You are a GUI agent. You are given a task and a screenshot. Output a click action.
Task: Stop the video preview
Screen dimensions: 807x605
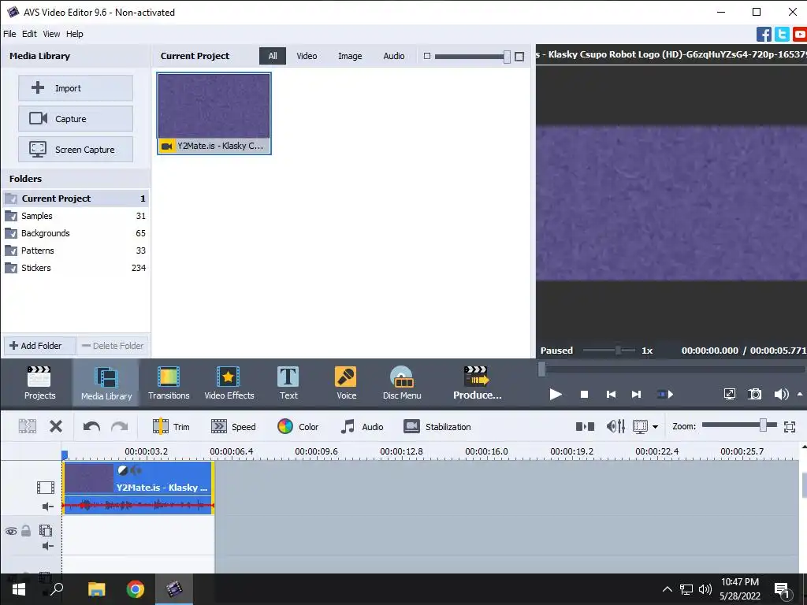coord(584,394)
